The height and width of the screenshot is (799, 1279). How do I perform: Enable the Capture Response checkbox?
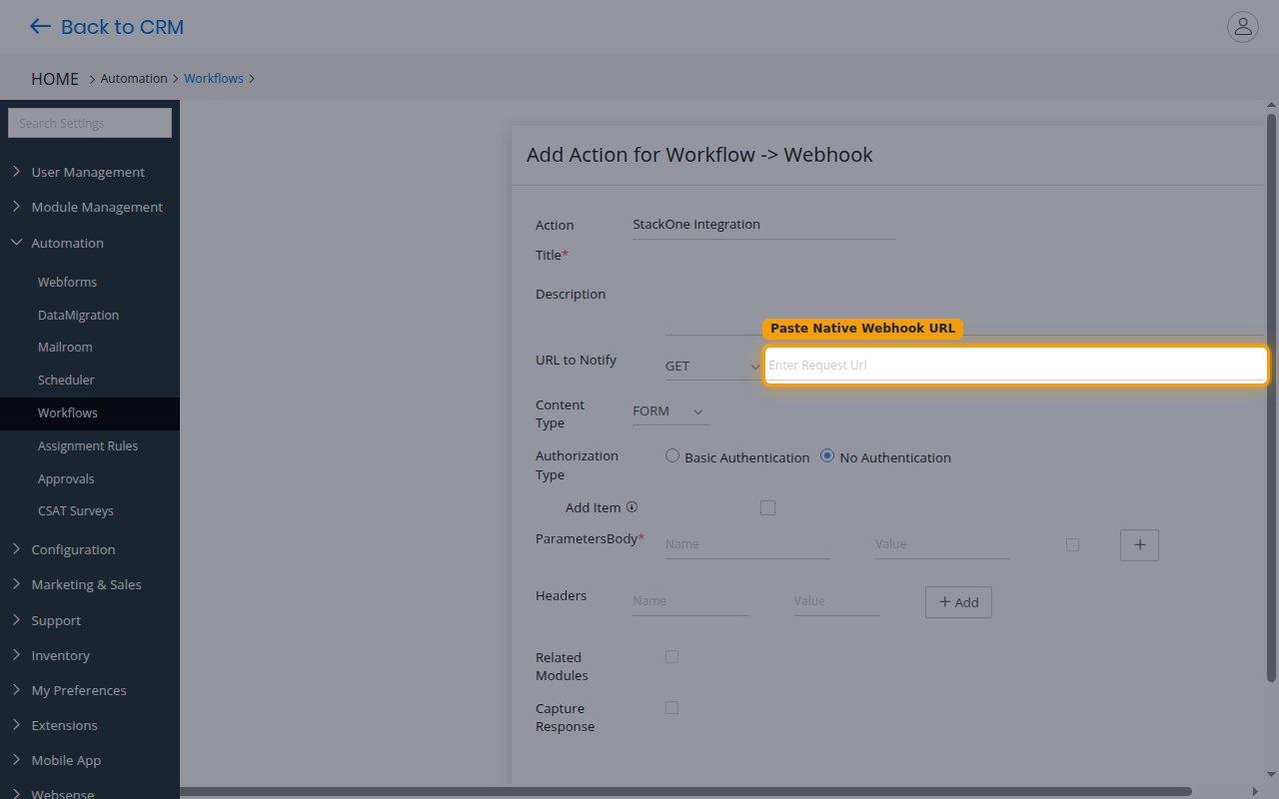point(671,707)
